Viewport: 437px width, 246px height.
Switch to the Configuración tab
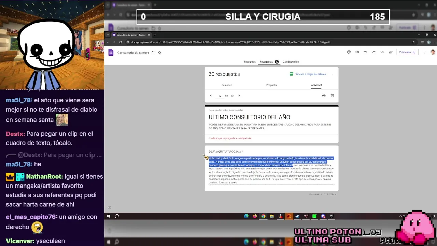(x=291, y=62)
